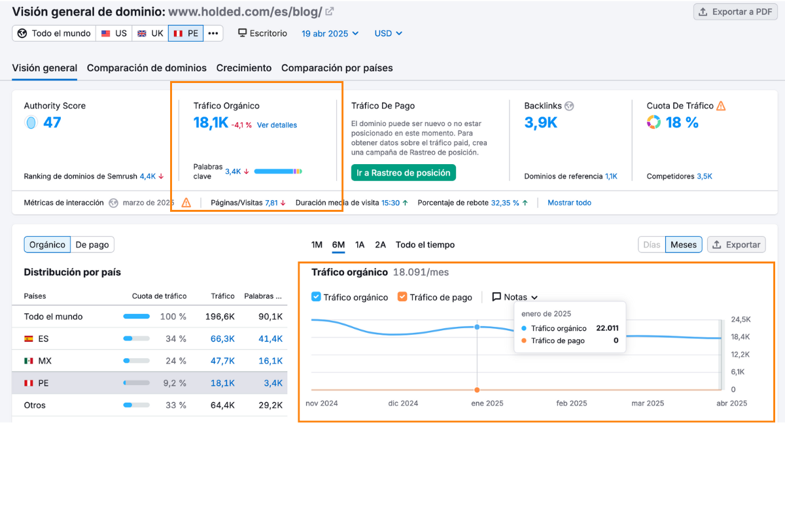Click the warning icon beside Cuota De Tráfico
The image size is (785, 523).
coord(721,105)
